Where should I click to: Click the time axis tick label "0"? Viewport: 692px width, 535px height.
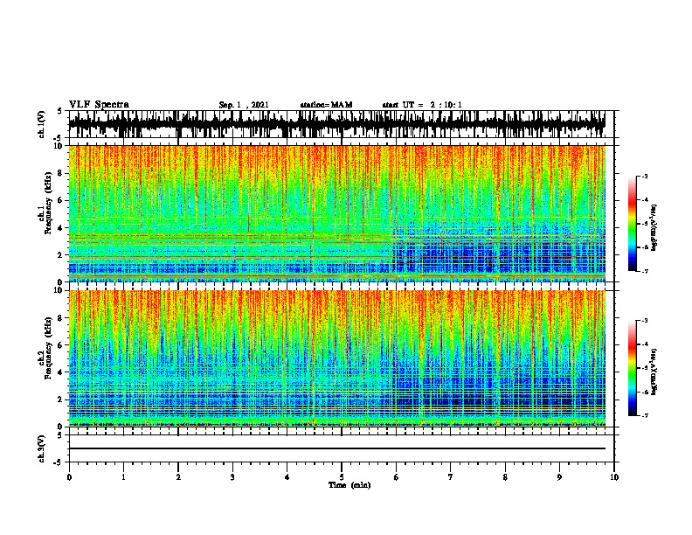point(69,477)
